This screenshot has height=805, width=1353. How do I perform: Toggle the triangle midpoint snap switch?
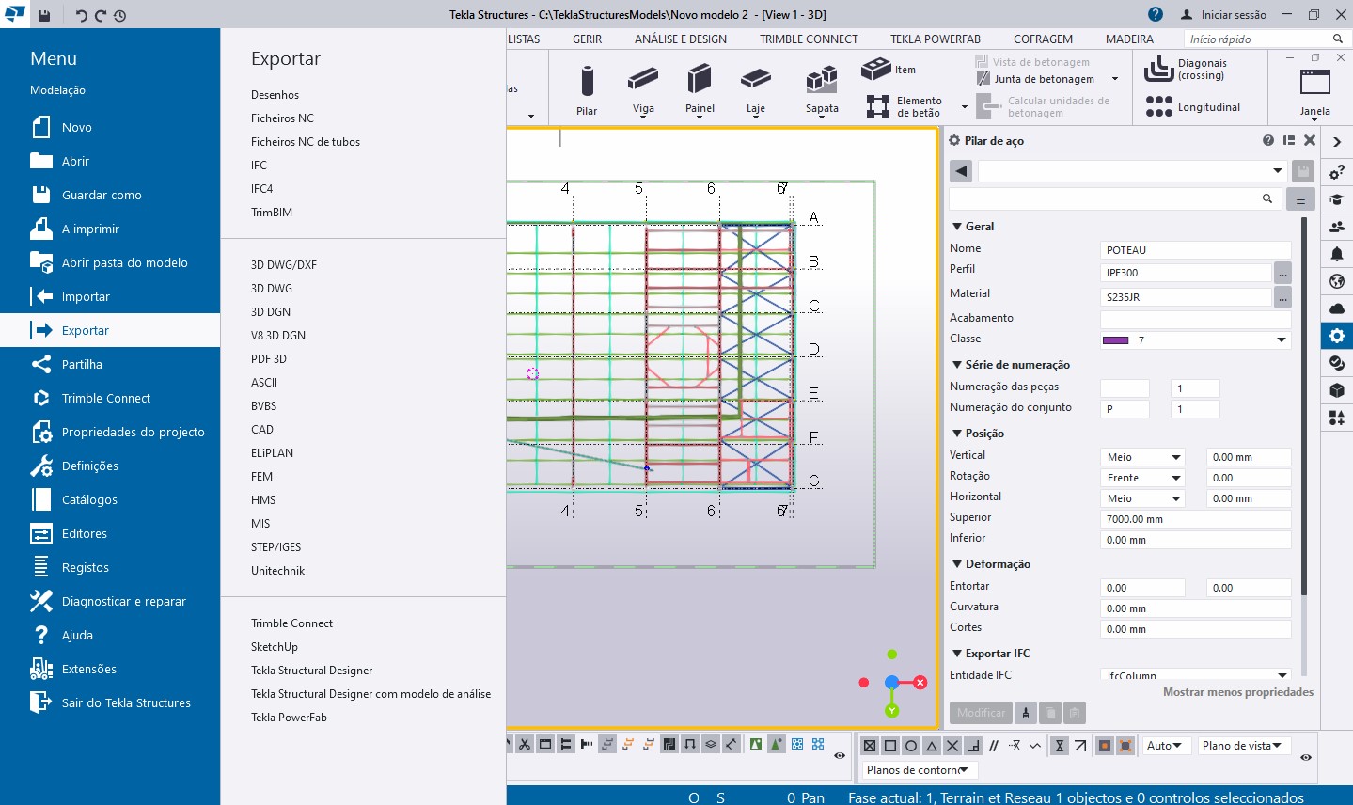(932, 746)
